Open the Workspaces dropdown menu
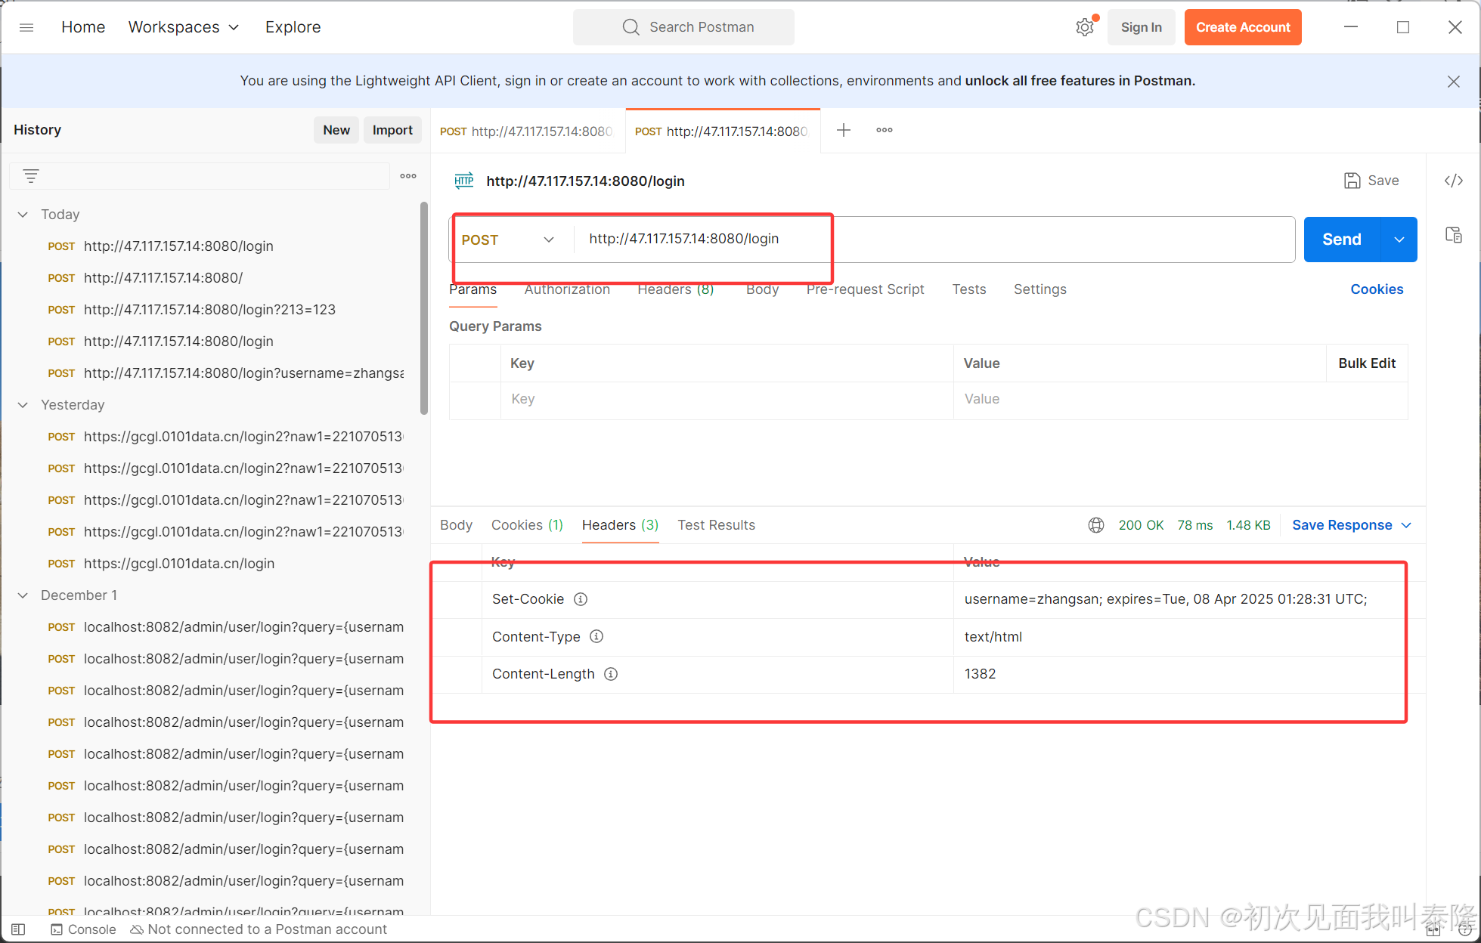The height and width of the screenshot is (943, 1481). (184, 27)
